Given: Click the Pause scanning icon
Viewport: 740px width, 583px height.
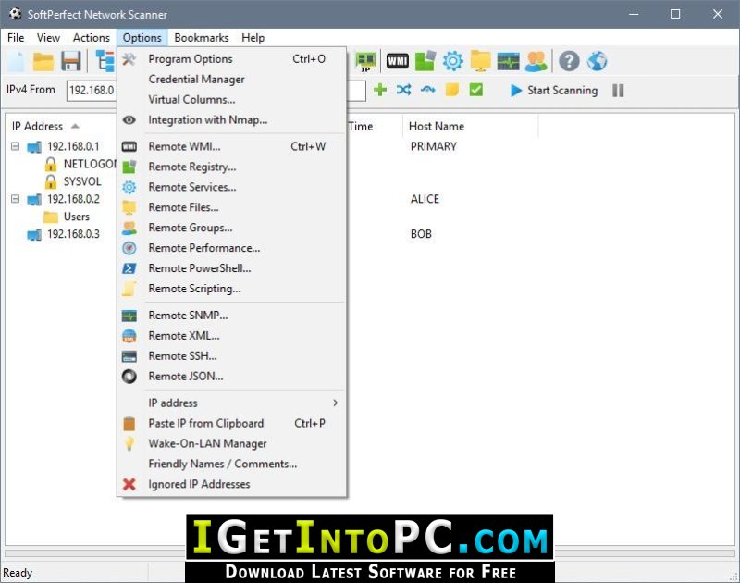Looking at the screenshot, I should pos(618,90).
